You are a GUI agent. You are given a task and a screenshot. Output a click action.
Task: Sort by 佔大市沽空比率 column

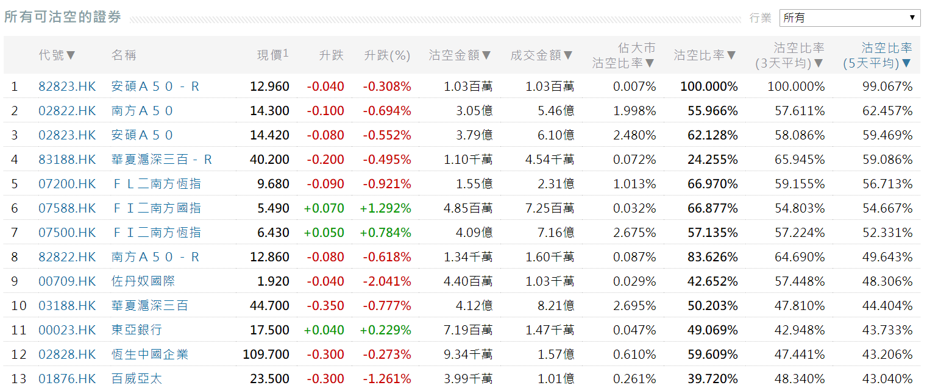[624, 55]
